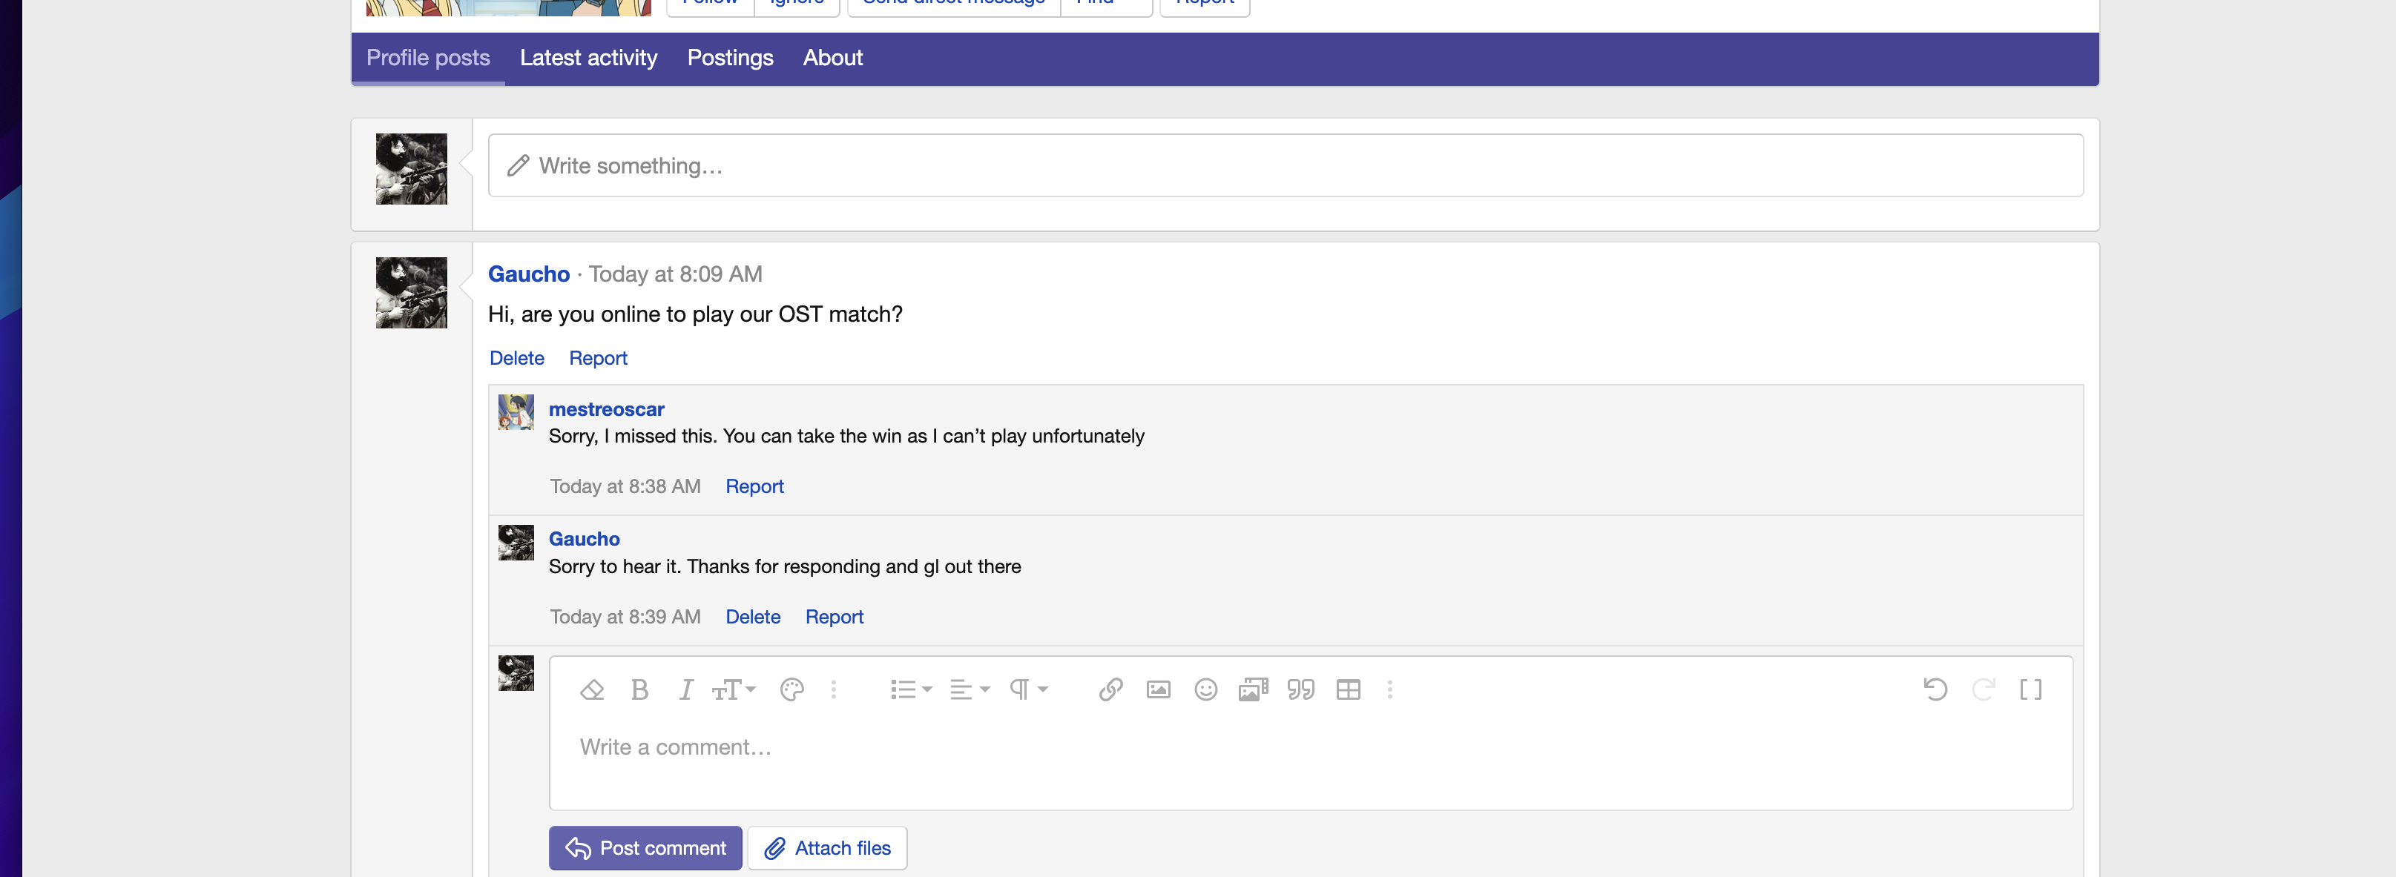This screenshot has height=877, width=2396.
Task: Insert a table in comment
Action: tap(1348, 689)
